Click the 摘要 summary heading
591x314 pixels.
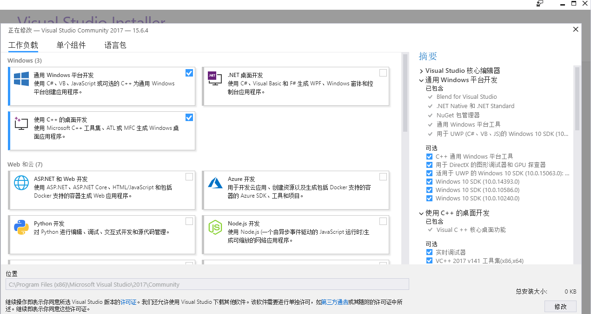pyautogui.click(x=428, y=56)
